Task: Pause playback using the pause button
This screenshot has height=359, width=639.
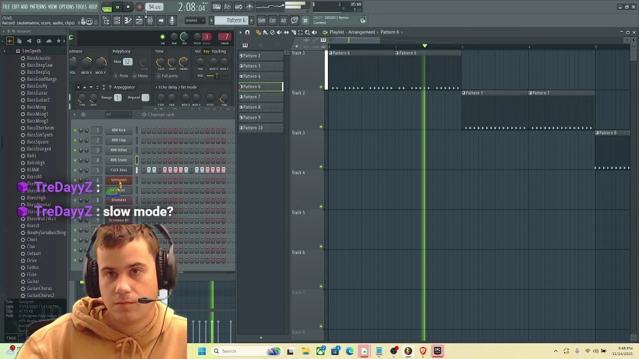Action: click(117, 7)
